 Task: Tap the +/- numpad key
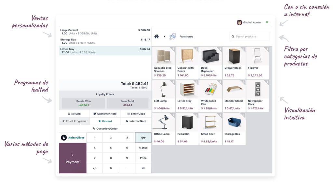tap(95, 168)
